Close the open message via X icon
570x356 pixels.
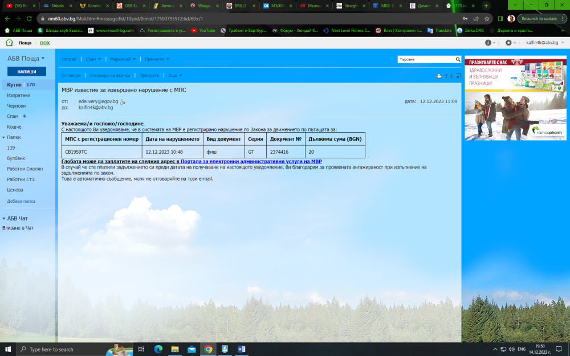pos(458,76)
